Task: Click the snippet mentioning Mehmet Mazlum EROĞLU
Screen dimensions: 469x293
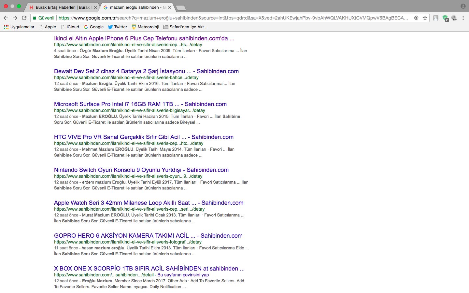Action: pyautogui.click(x=144, y=152)
